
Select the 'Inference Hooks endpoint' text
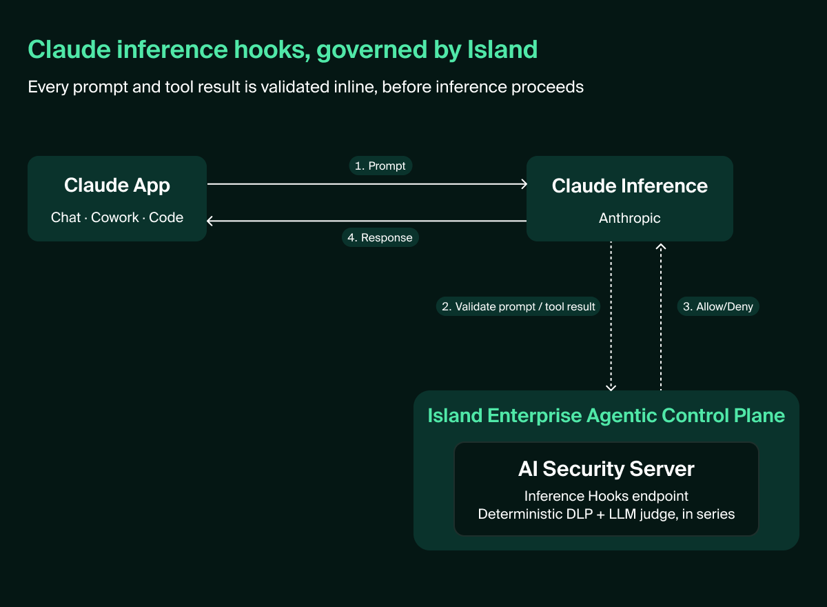pos(606,496)
